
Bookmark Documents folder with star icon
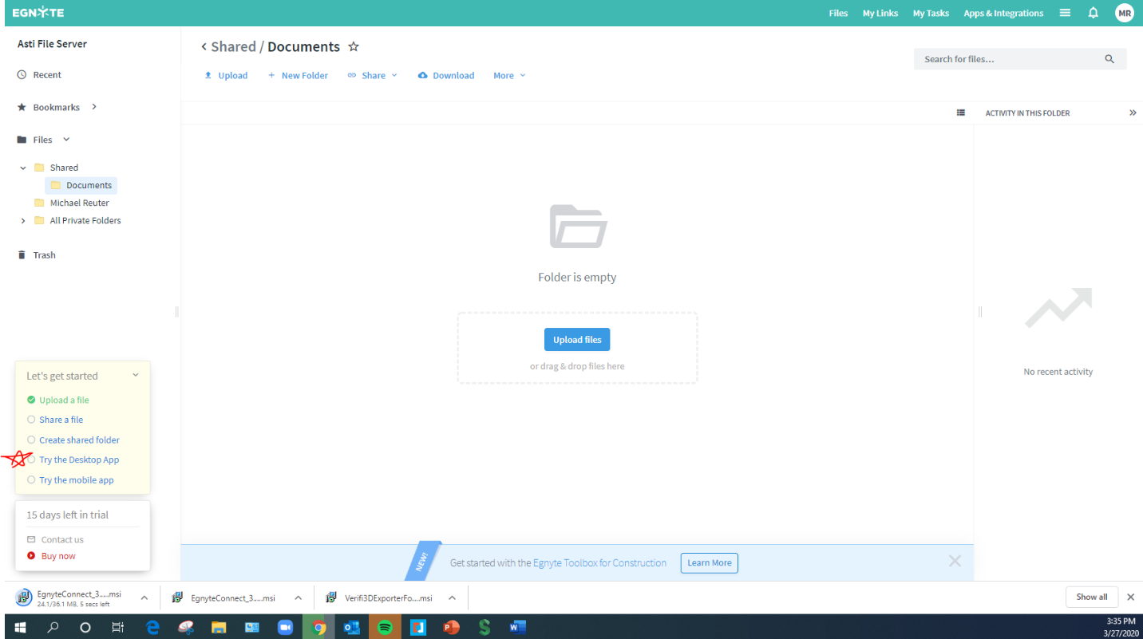tap(354, 47)
